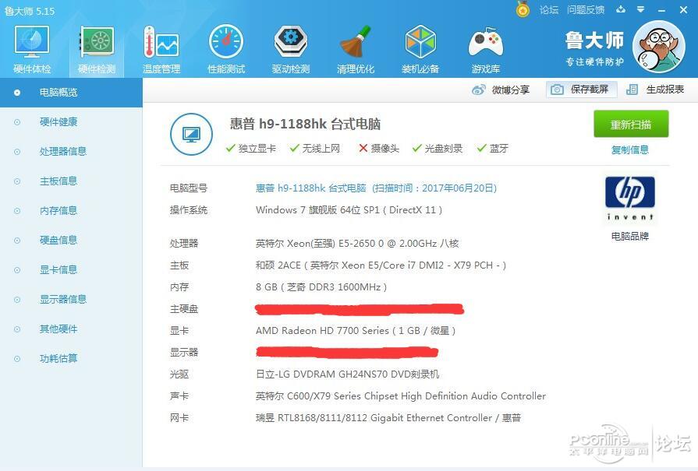Click the 摄像头 feature indicator with red X

pos(379,149)
